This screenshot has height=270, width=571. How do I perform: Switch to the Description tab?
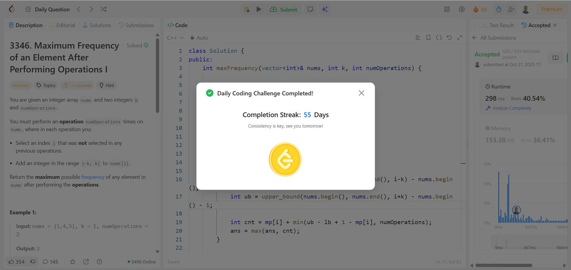coord(26,25)
